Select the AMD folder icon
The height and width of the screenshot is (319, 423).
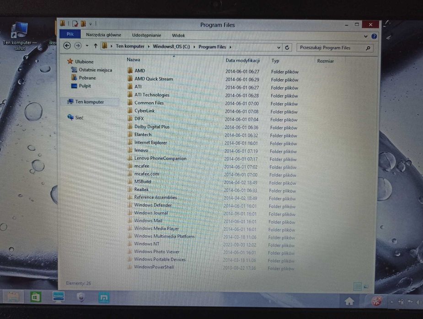[x=130, y=71]
